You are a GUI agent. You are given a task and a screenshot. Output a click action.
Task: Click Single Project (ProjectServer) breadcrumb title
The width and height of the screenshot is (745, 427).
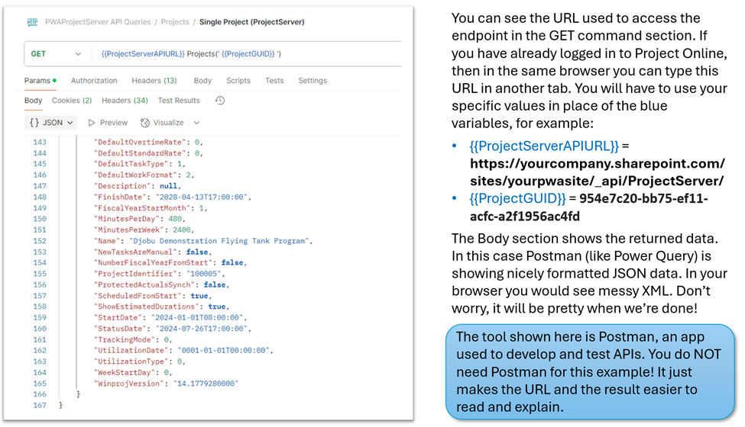pos(252,22)
